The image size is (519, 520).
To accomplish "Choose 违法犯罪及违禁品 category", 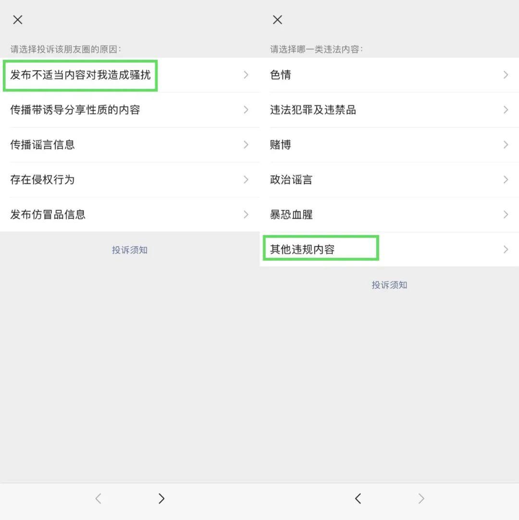I will pos(313,110).
